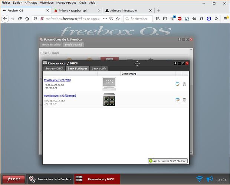Minimize the Réseau local / DHCP window
This screenshot has height=185, width=230.
point(179,63)
